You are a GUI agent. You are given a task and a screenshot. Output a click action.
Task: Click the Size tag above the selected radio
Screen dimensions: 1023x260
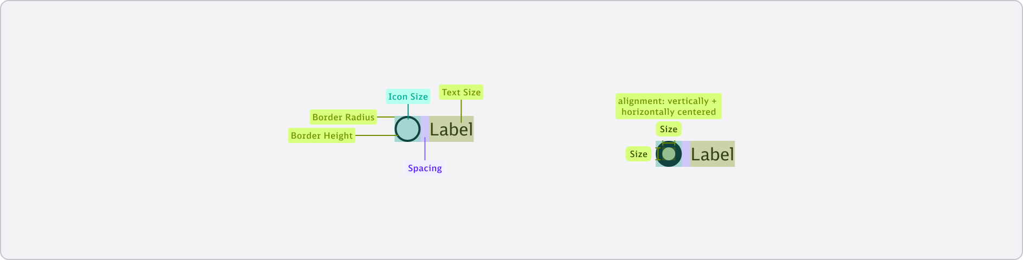(x=669, y=129)
